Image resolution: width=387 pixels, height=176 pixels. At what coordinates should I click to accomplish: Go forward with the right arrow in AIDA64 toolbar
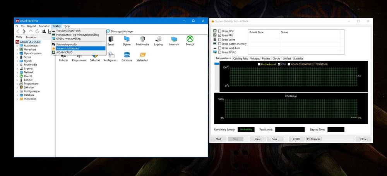pos(24,31)
